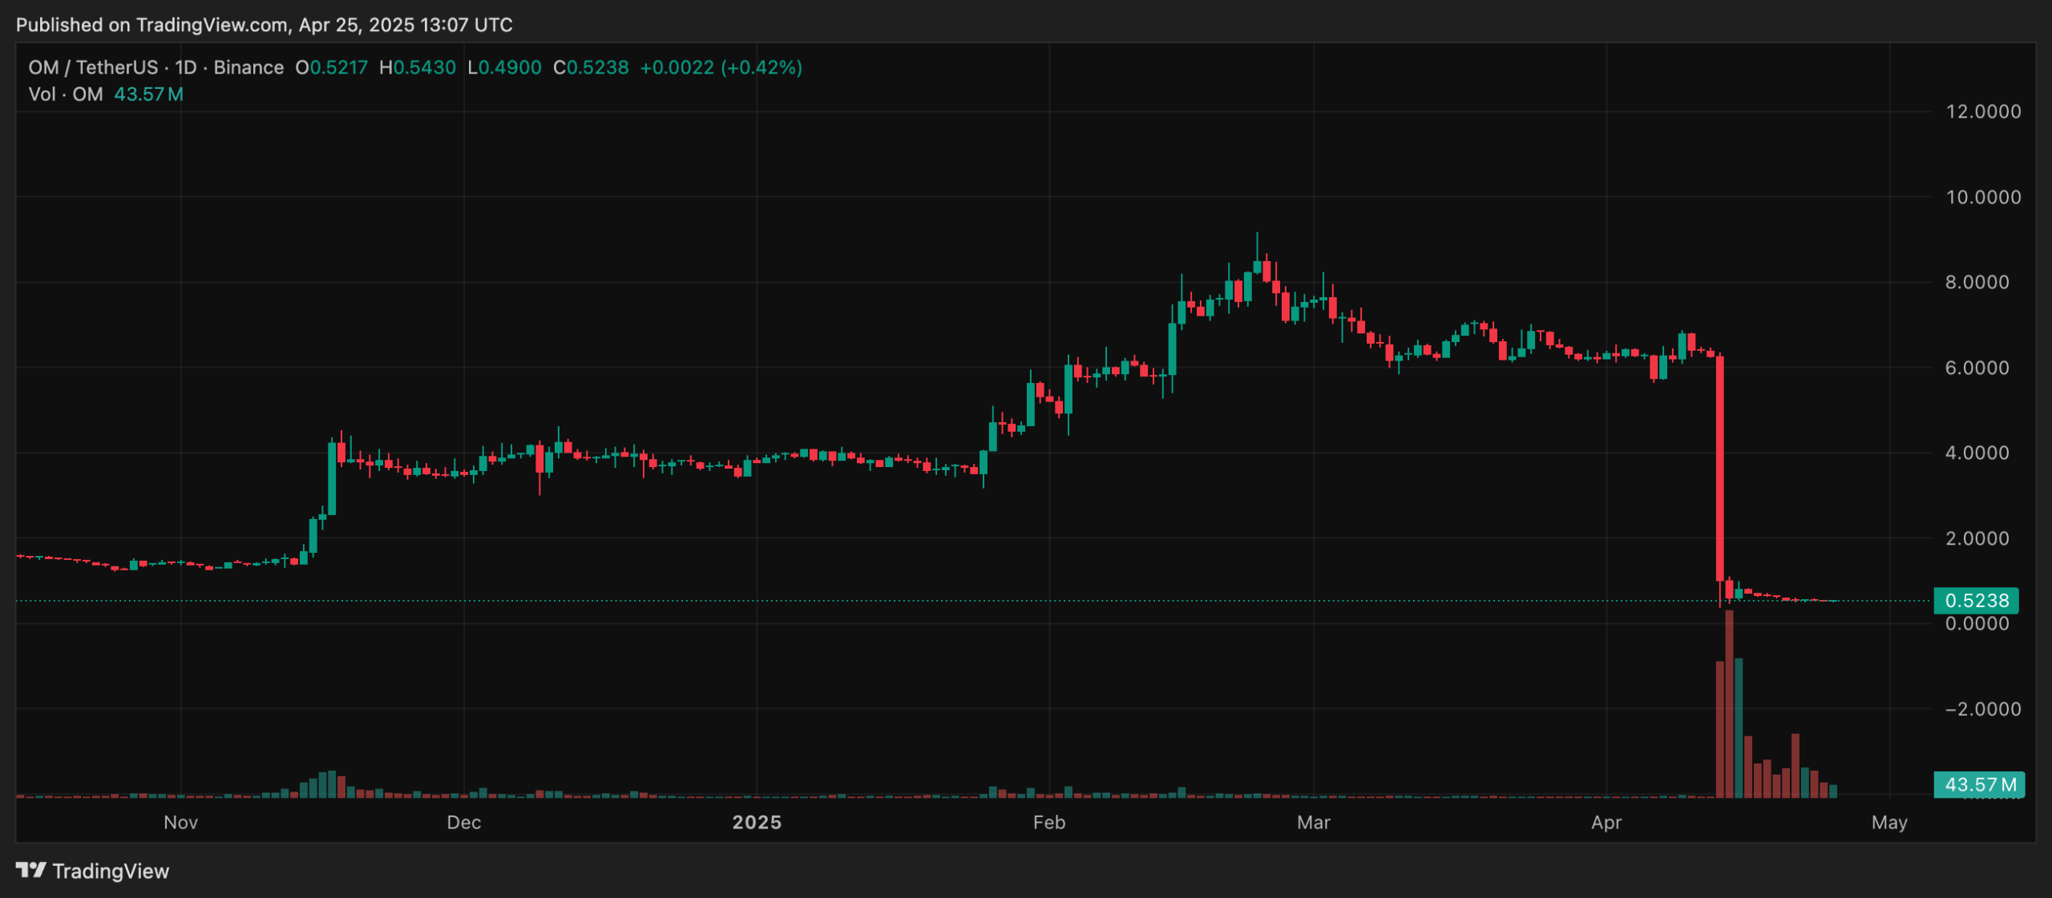Click the Binance exchange label
2052x898 pixels.
pyautogui.click(x=248, y=67)
